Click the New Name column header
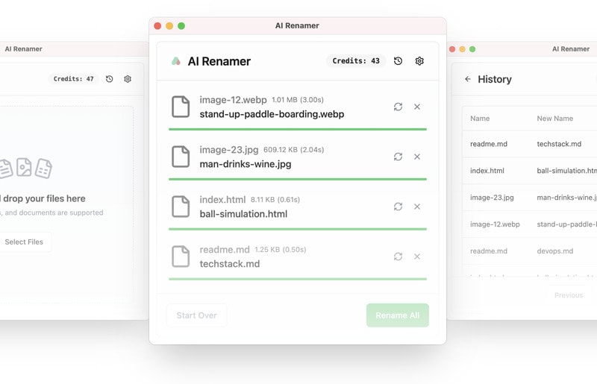 coord(554,119)
